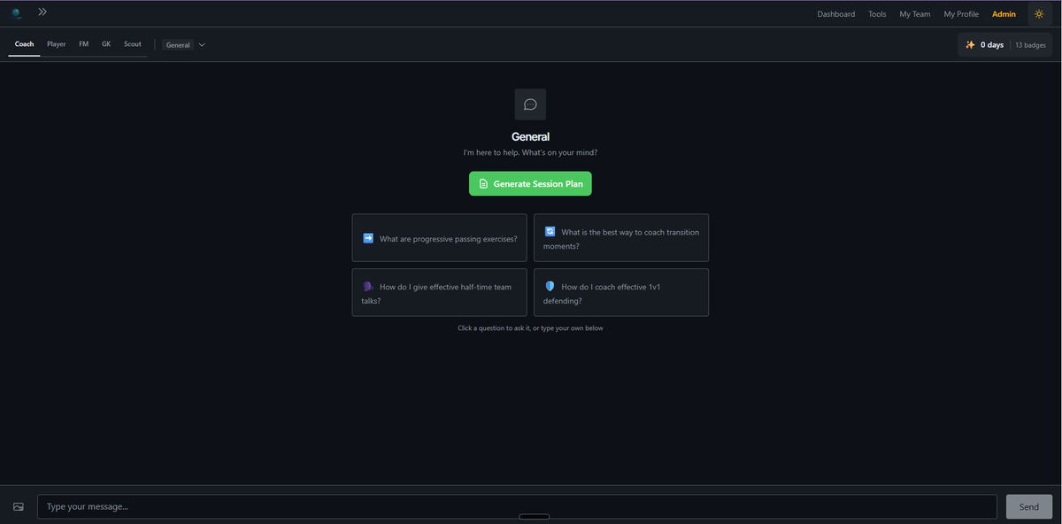Toggle light theme sun icon
1062x524 pixels.
point(1039,14)
